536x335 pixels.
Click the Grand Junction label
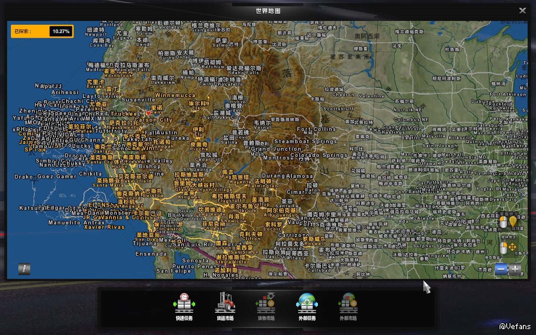pyautogui.click(x=276, y=149)
